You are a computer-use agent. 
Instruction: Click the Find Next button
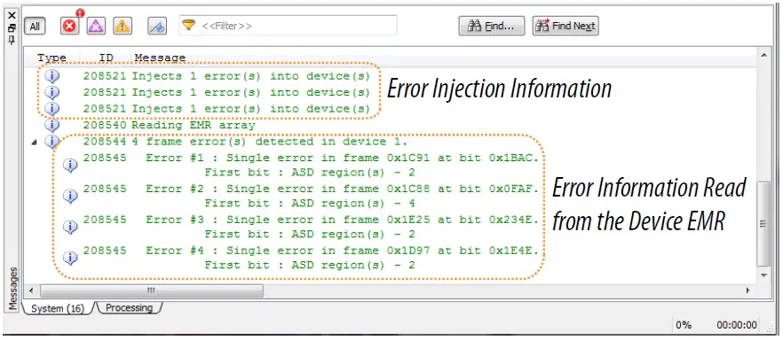(565, 26)
